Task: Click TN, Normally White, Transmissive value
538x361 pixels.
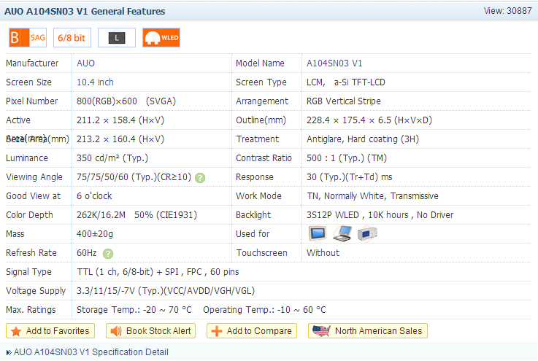Action: click(372, 196)
